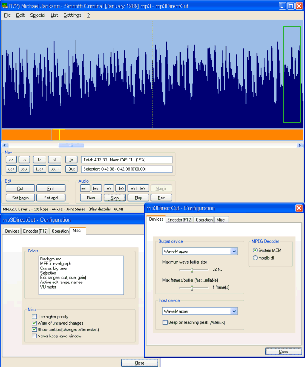Viewport: 305px width, 367px height.
Task: Switch to Operation tab in right Configuration window
Action: (204, 220)
